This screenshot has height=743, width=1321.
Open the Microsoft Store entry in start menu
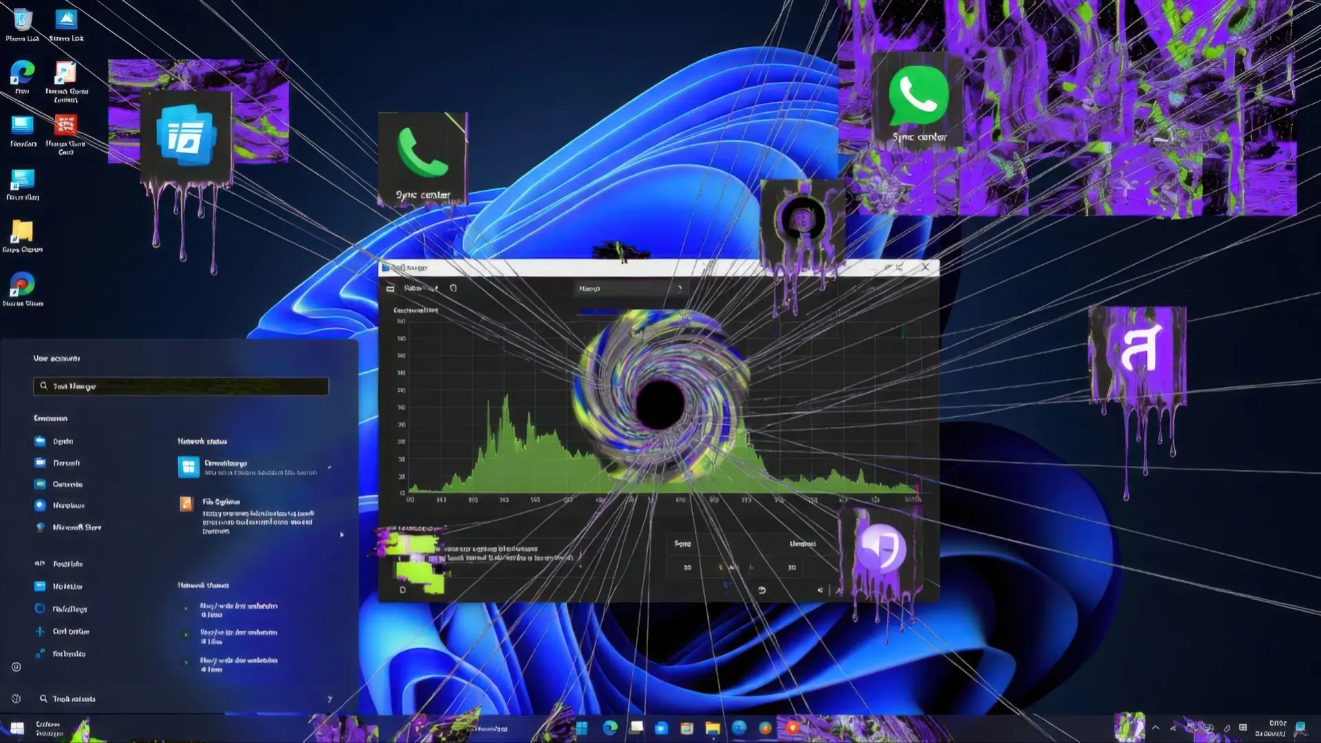76,527
